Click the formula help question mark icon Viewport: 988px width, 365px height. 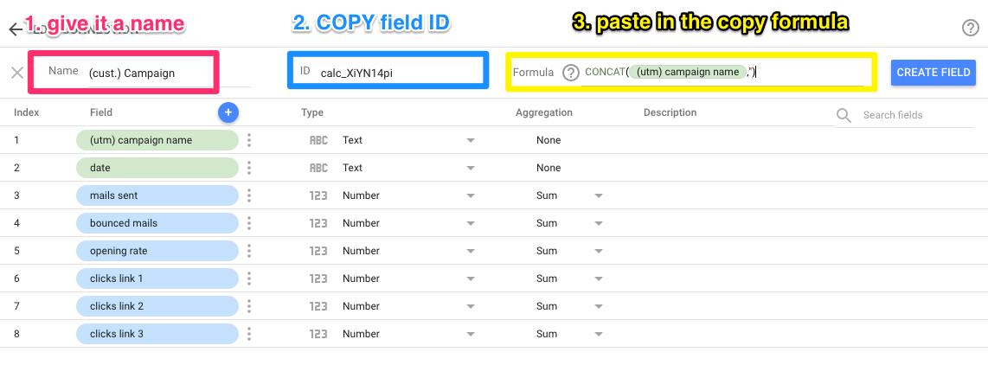coord(570,73)
